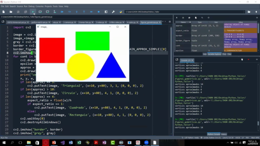Browse for a working directory folder icon

point(249,12)
